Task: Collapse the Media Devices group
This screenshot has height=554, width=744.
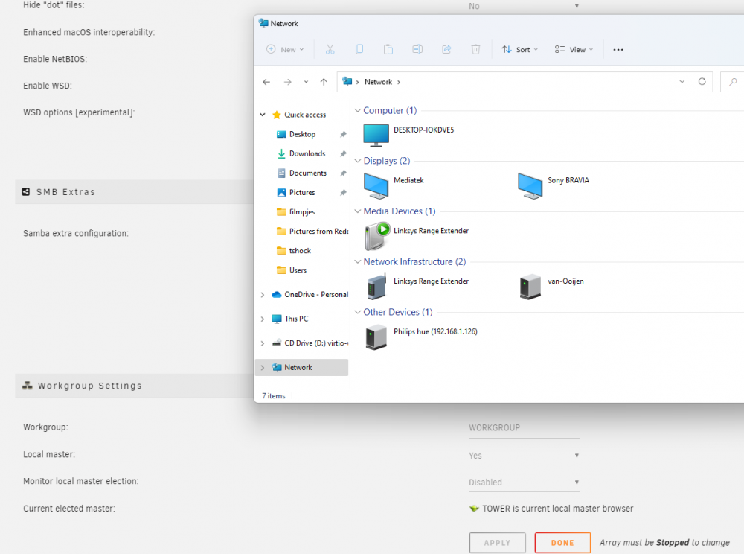Action: pos(358,211)
